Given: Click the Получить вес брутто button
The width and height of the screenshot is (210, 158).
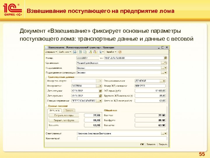Looking at the screenshot, I should click(x=64, y=120).
